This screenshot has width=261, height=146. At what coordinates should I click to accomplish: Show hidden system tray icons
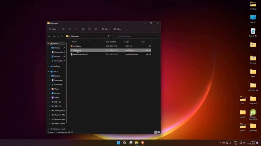(x=220, y=143)
